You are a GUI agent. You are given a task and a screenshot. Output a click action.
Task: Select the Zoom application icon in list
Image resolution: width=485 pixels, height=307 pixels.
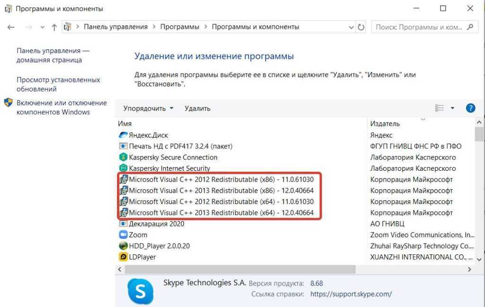pos(123,235)
